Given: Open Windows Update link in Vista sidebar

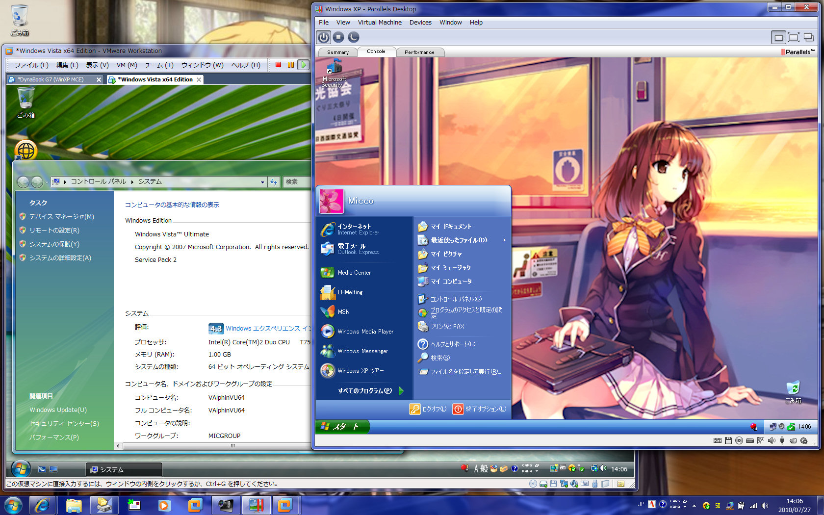Looking at the screenshot, I should pos(58,410).
